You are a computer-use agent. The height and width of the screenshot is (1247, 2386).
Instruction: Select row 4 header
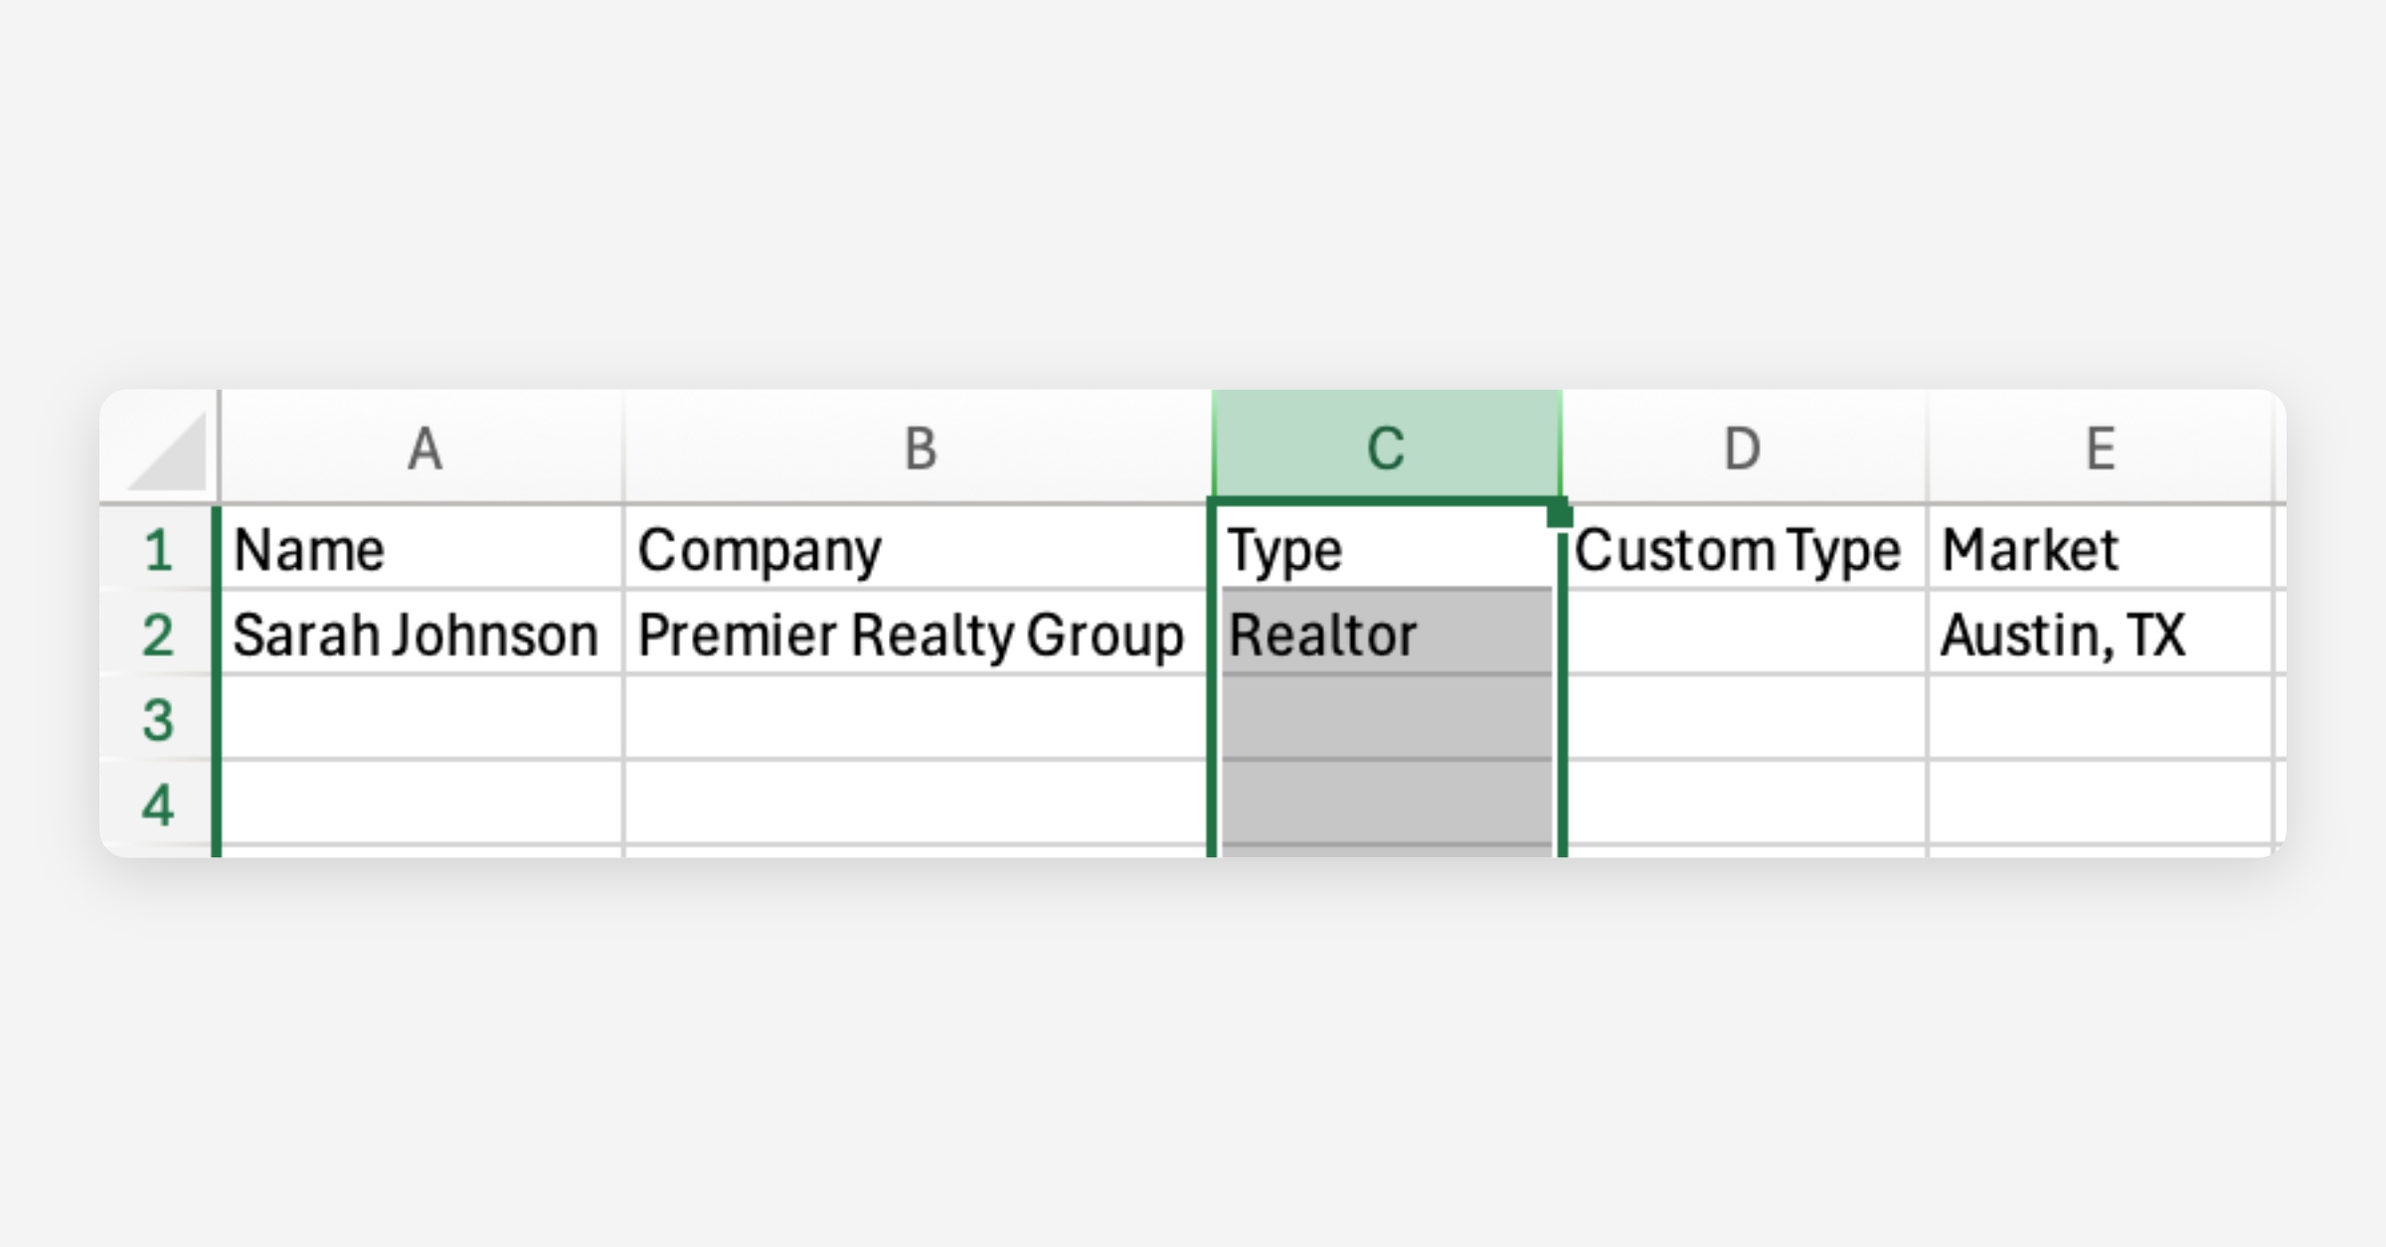[x=159, y=803]
